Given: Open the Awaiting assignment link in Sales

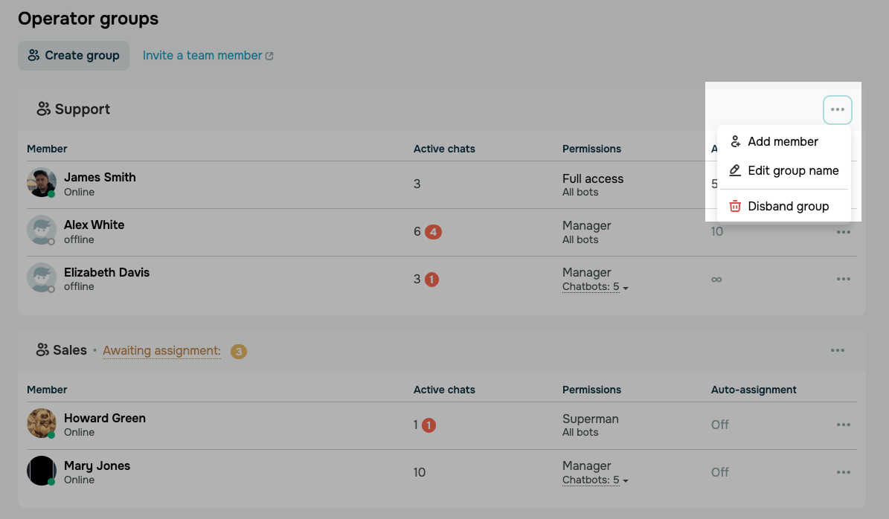Looking at the screenshot, I should click(x=161, y=351).
